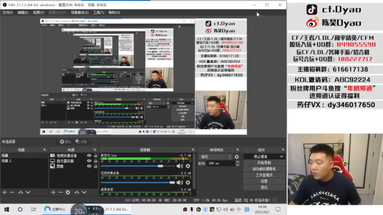Click the 时长 300 ms duration field
This screenshot has height=215, width=383.
coord(221,163)
